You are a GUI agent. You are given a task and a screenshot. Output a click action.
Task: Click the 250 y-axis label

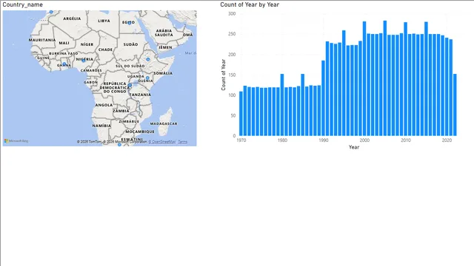tap(232, 34)
